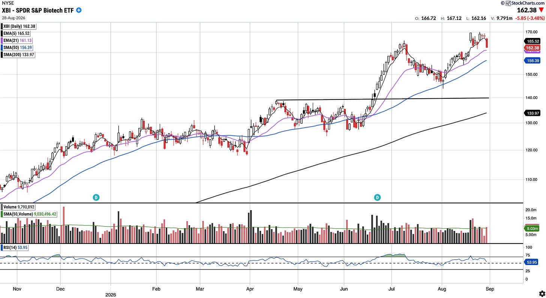Select the SMA(50) 156.39 legend entry
The image size is (546, 298).
click(18, 48)
